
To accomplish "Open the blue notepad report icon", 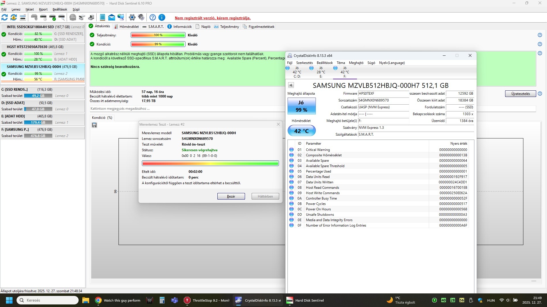I will click(103, 18).
